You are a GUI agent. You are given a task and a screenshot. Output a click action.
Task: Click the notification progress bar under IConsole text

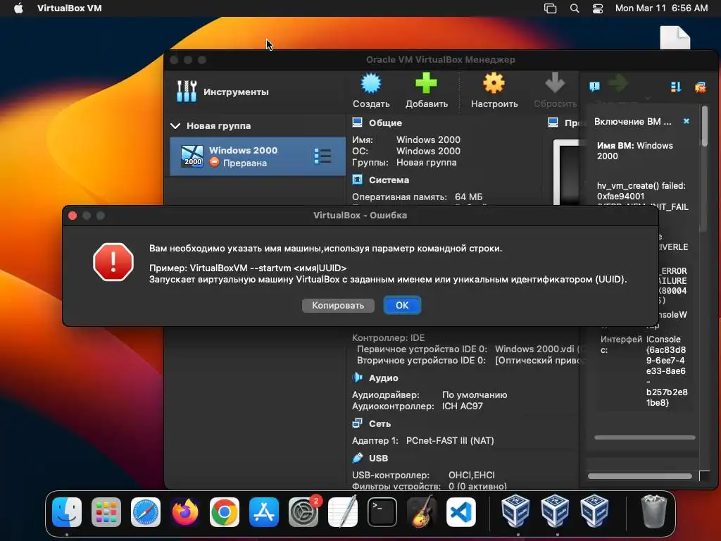645,437
